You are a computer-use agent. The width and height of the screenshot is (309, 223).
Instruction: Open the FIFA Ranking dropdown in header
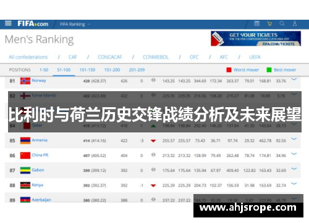pyautogui.click(x=75, y=24)
